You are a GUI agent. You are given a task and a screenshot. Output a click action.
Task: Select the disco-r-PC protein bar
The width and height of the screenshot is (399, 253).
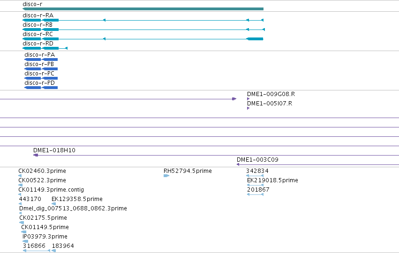(41, 78)
